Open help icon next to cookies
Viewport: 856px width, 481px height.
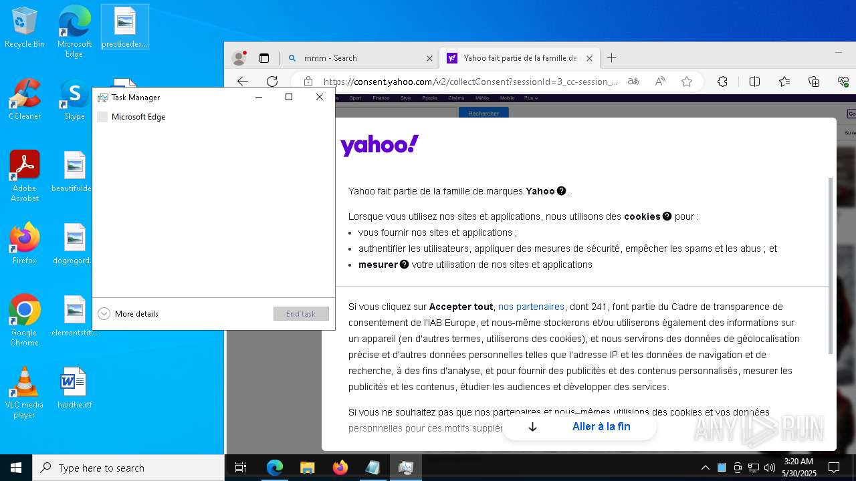[667, 216]
